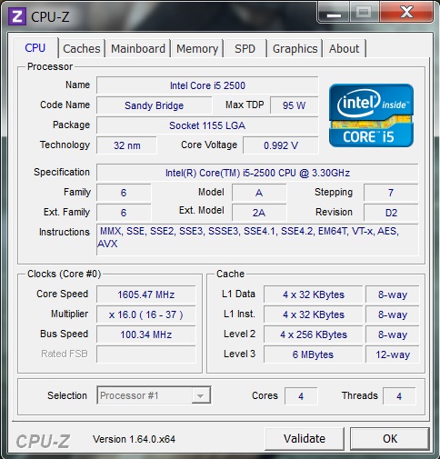Click the Level 2 8-way associativity box
Screen dimensions: 440x459
click(393, 334)
